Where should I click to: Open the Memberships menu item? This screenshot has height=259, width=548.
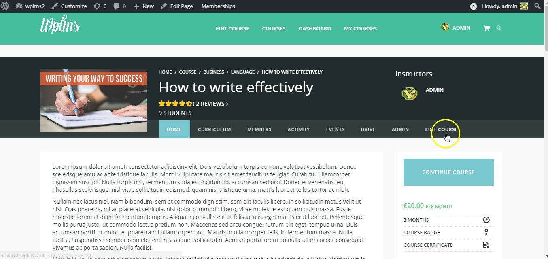[218, 6]
